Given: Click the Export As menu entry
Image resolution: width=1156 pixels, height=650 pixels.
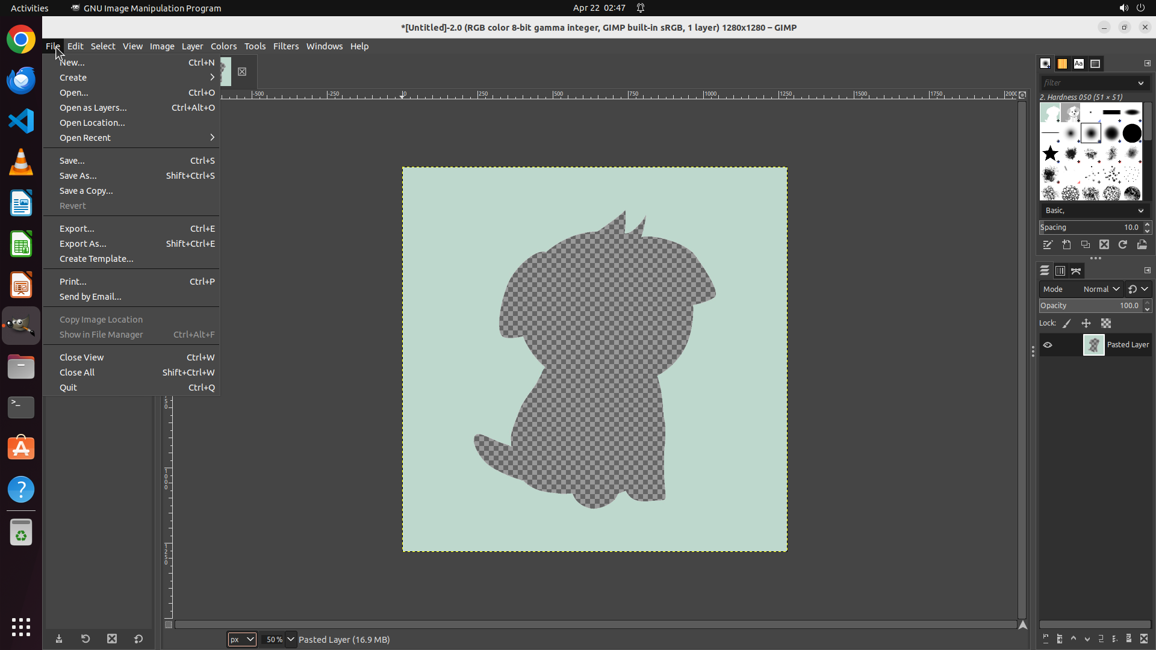Looking at the screenshot, I should (82, 244).
